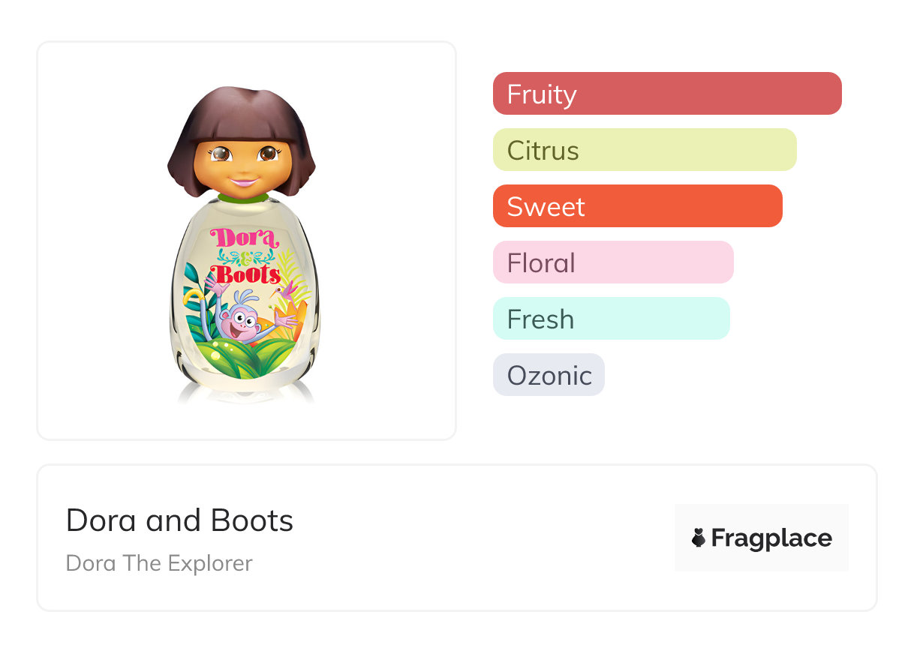Click the orange Sweet accord bar
Image resolution: width=914 pixels, height=648 pixels.
tap(637, 206)
